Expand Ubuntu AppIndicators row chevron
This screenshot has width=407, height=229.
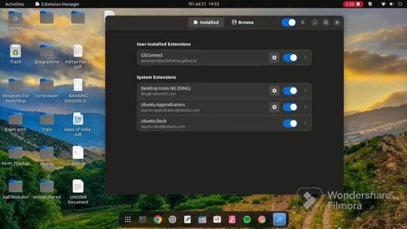(x=305, y=107)
